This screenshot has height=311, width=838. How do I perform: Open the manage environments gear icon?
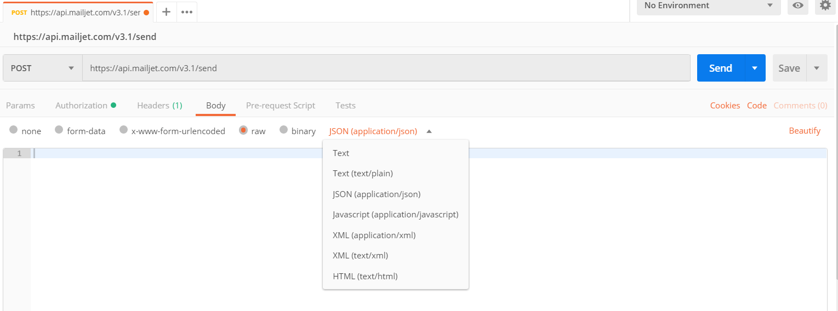(825, 5)
